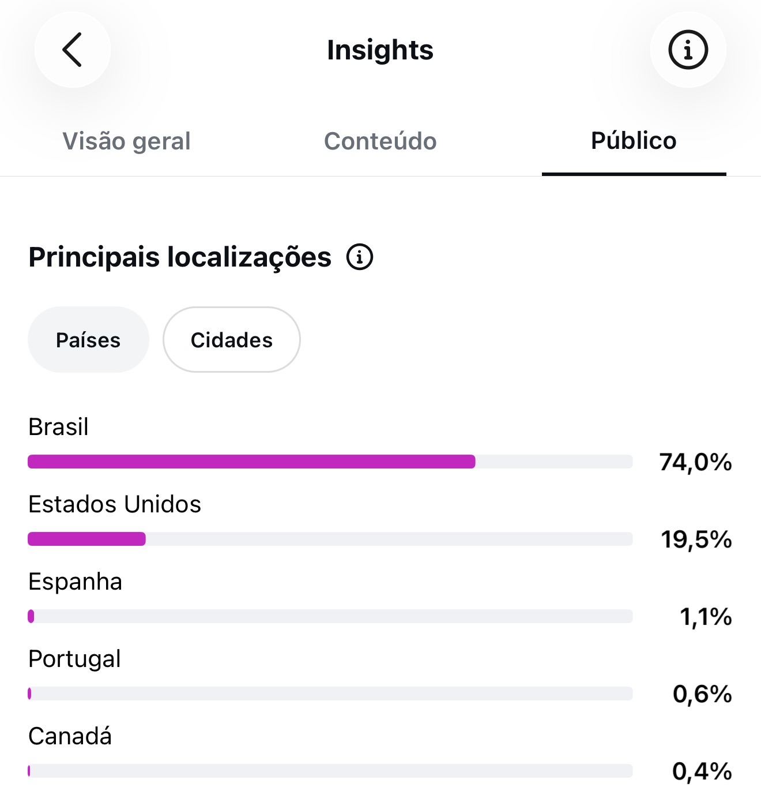761x806 pixels.
Task: Tap the Canadá country label
Action: [70, 736]
